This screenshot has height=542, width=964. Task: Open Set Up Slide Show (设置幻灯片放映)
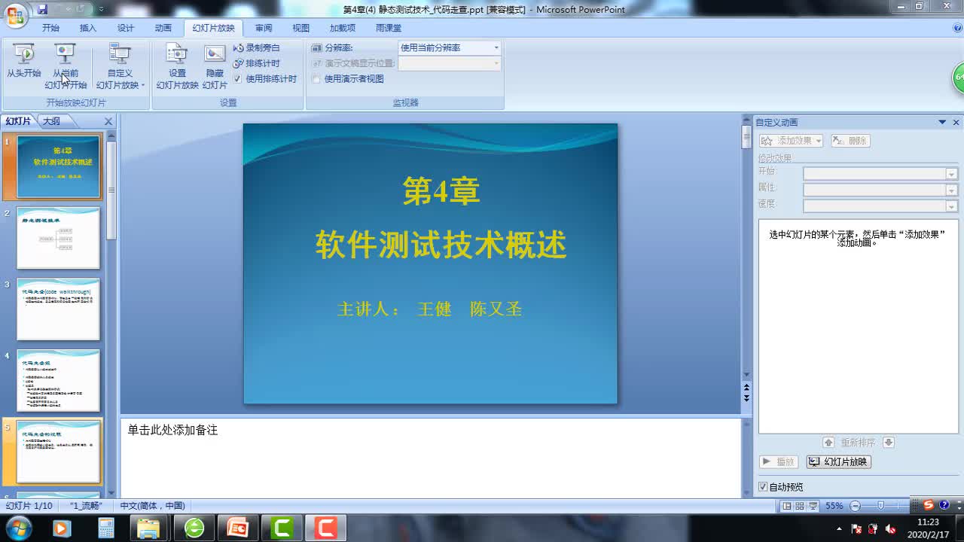[177, 66]
